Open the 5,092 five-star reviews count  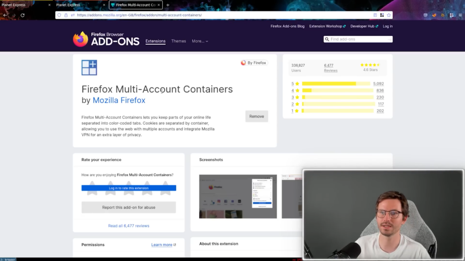[x=378, y=84]
